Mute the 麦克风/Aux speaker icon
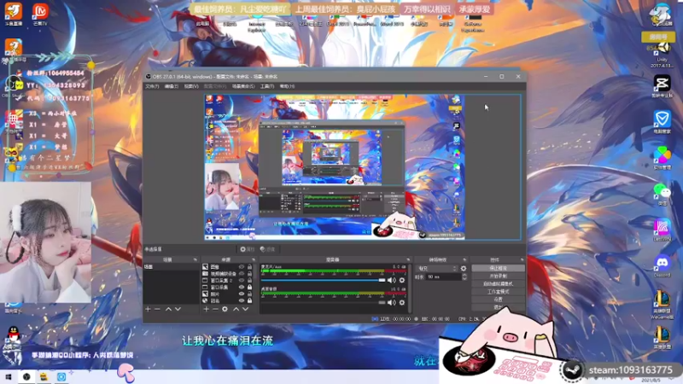 click(391, 281)
